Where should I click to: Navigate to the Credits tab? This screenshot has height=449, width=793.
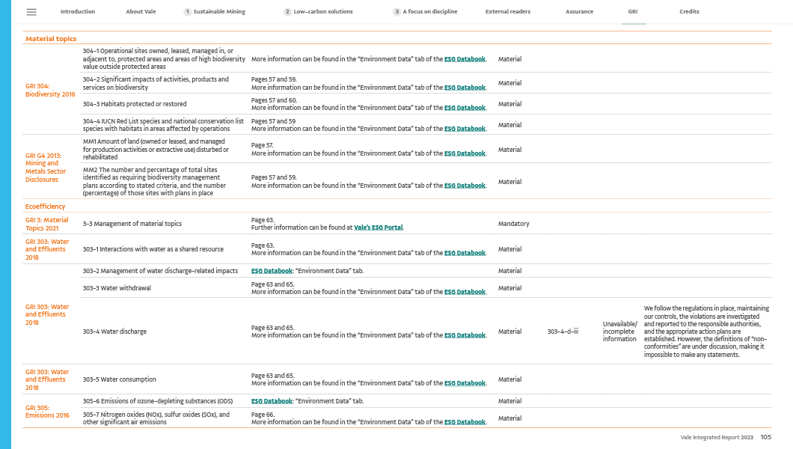tap(690, 12)
